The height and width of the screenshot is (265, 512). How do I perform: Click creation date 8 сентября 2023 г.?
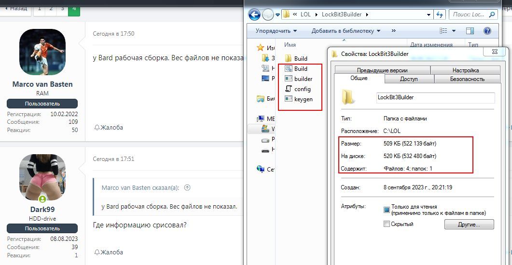(418, 187)
